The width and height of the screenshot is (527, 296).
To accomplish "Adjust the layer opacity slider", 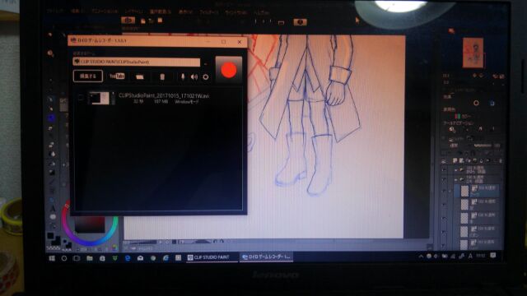I will [483, 146].
